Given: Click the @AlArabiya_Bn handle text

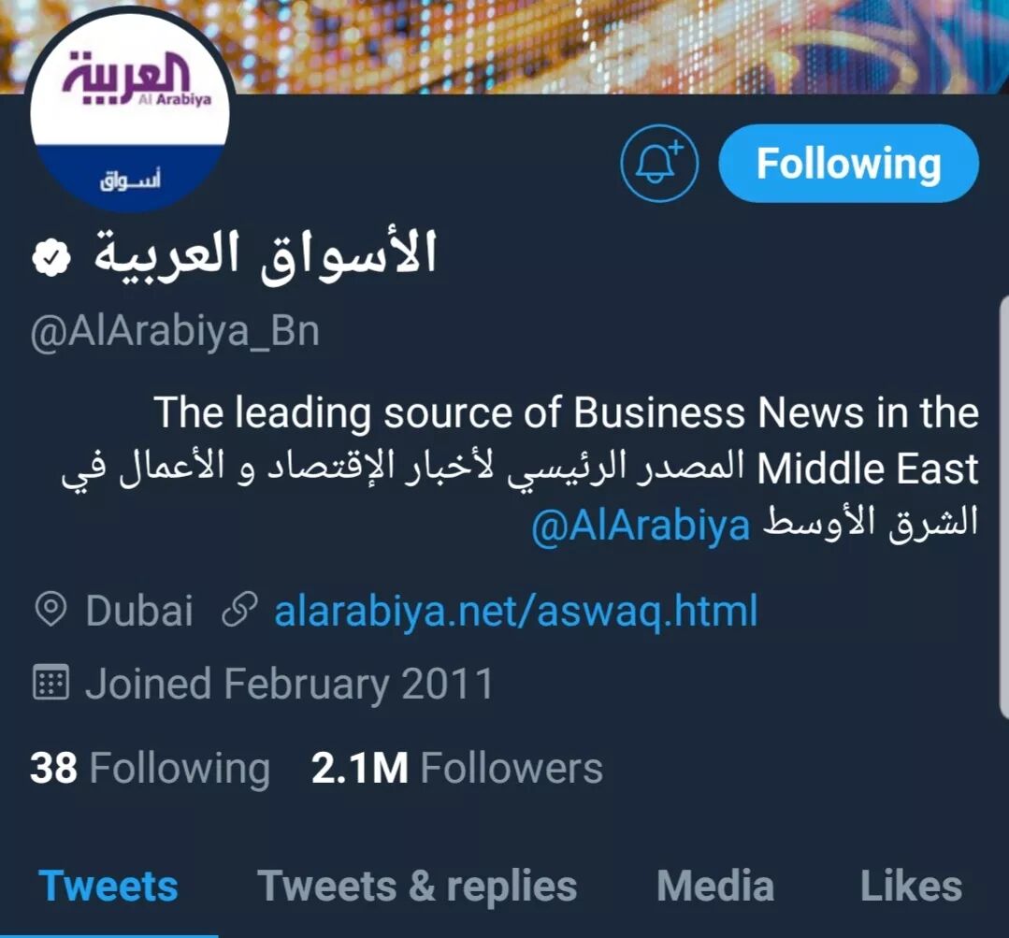Looking at the screenshot, I should [175, 332].
